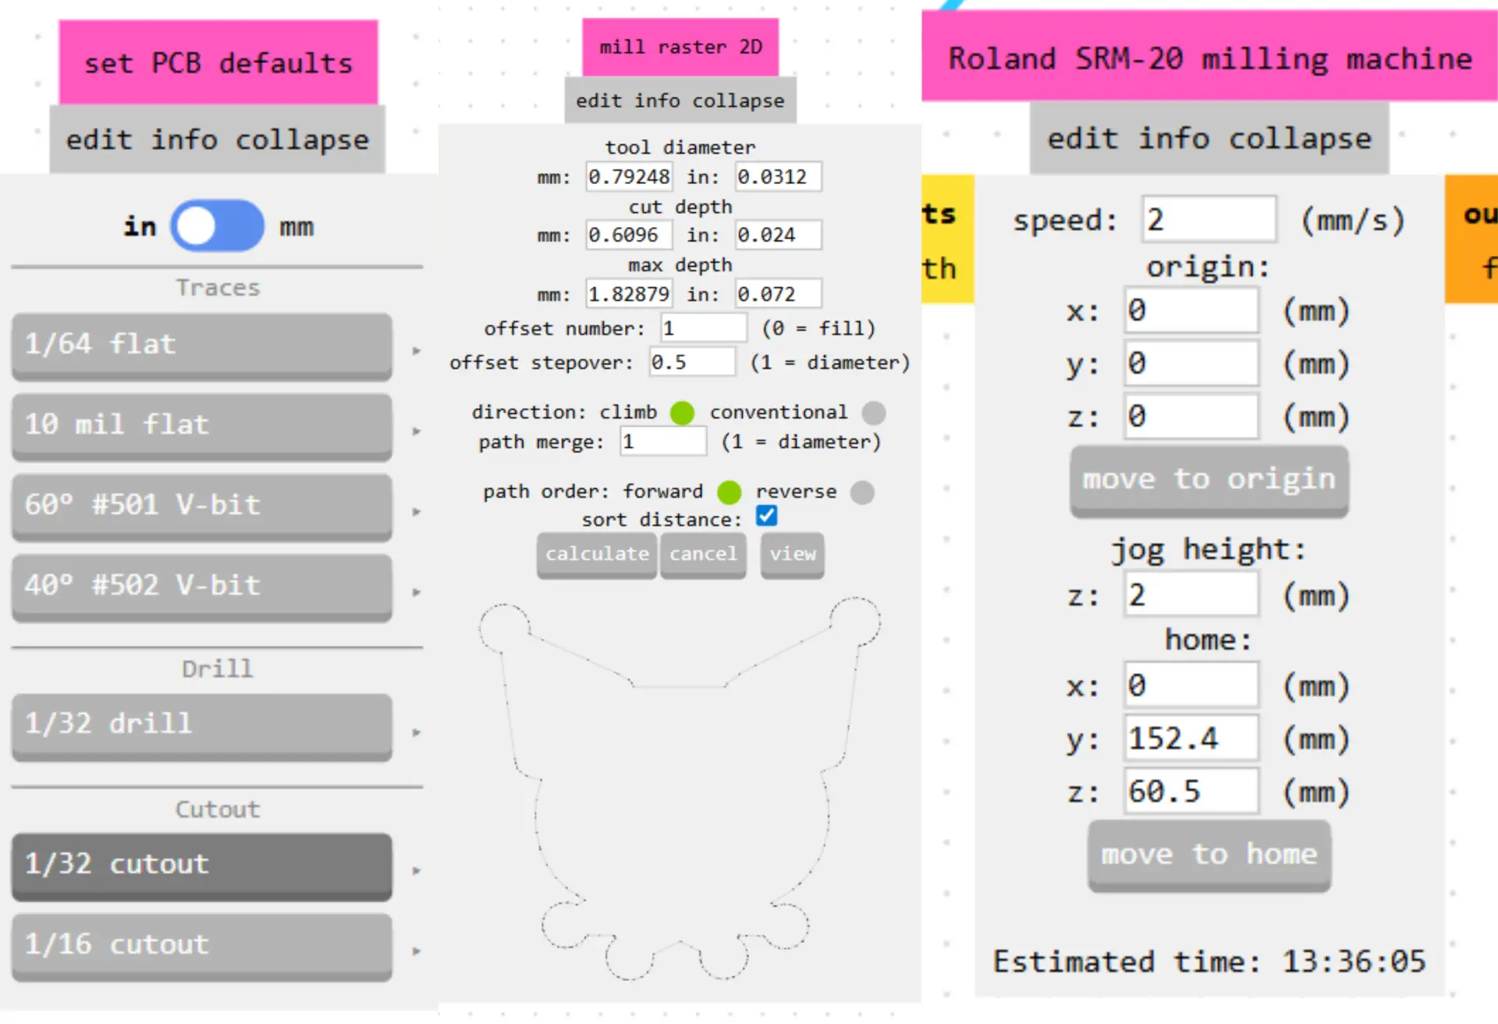Click arrow beside 1/32 cutout

click(x=417, y=870)
